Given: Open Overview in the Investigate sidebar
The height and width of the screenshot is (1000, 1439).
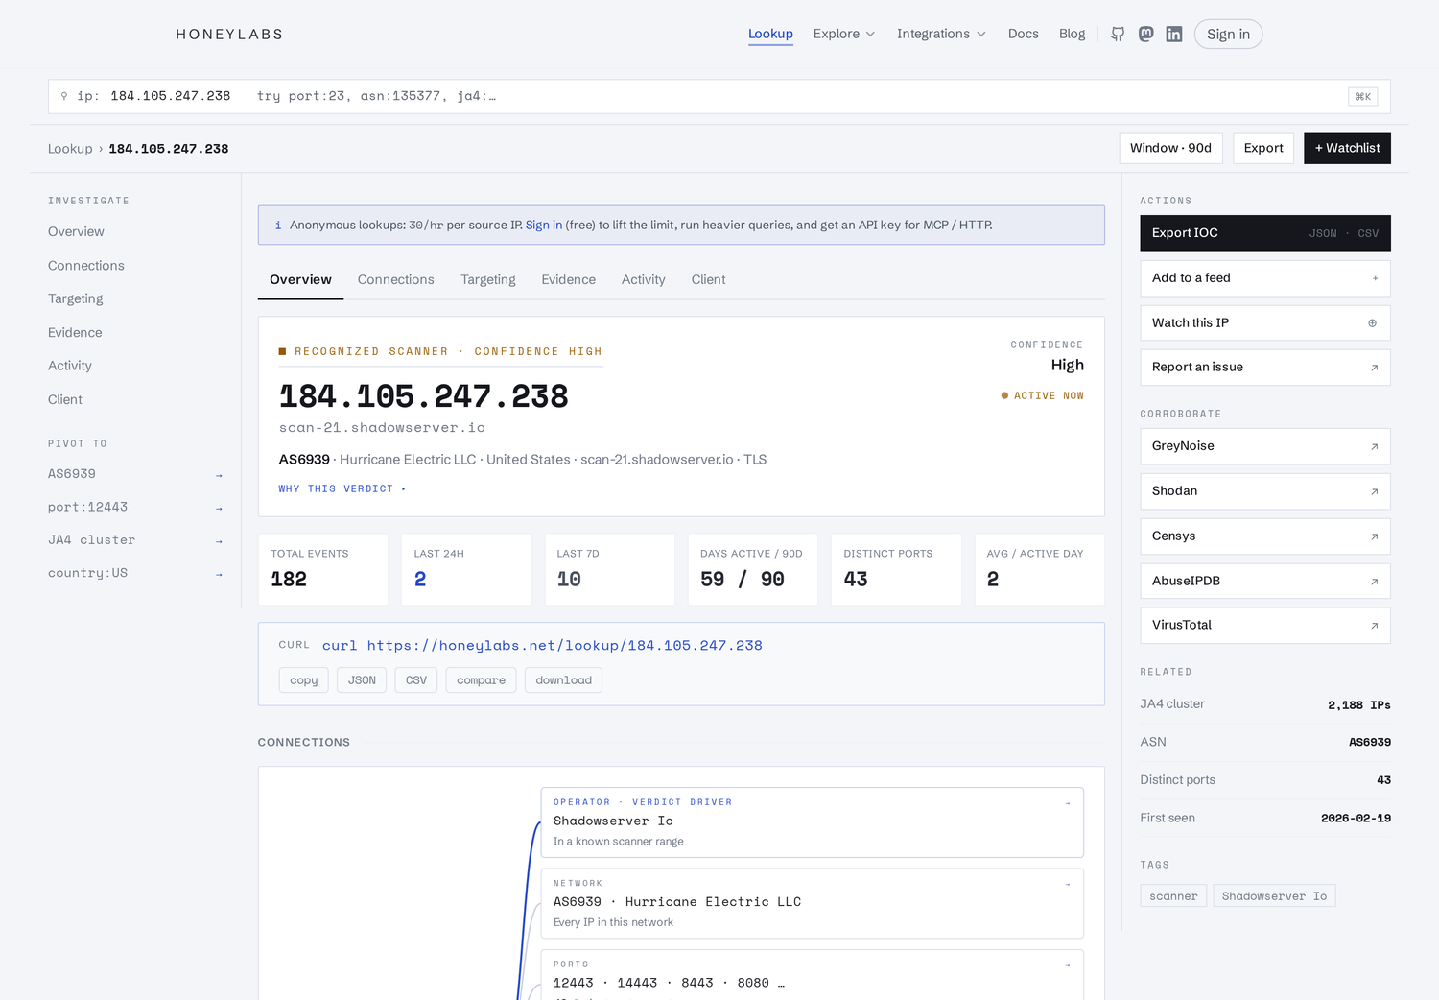Looking at the screenshot, I should coord(76,232).
